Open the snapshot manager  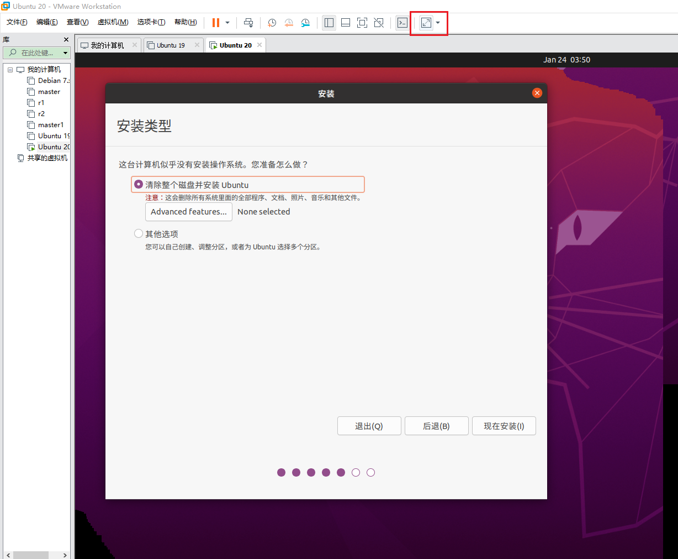[305, 23]
